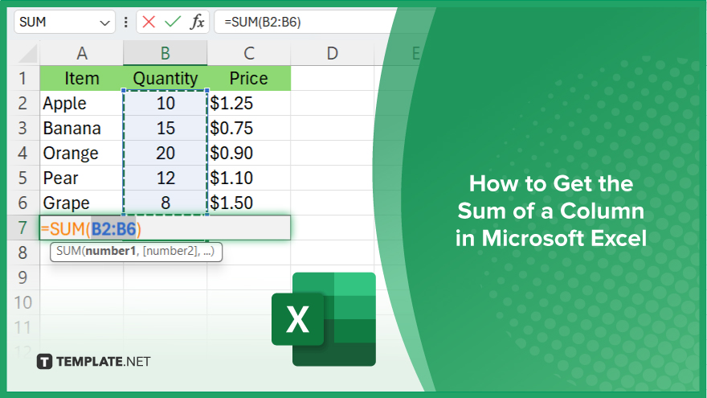
Task: Click number1 in the SUM tooltip
Action: pos(111,252)
